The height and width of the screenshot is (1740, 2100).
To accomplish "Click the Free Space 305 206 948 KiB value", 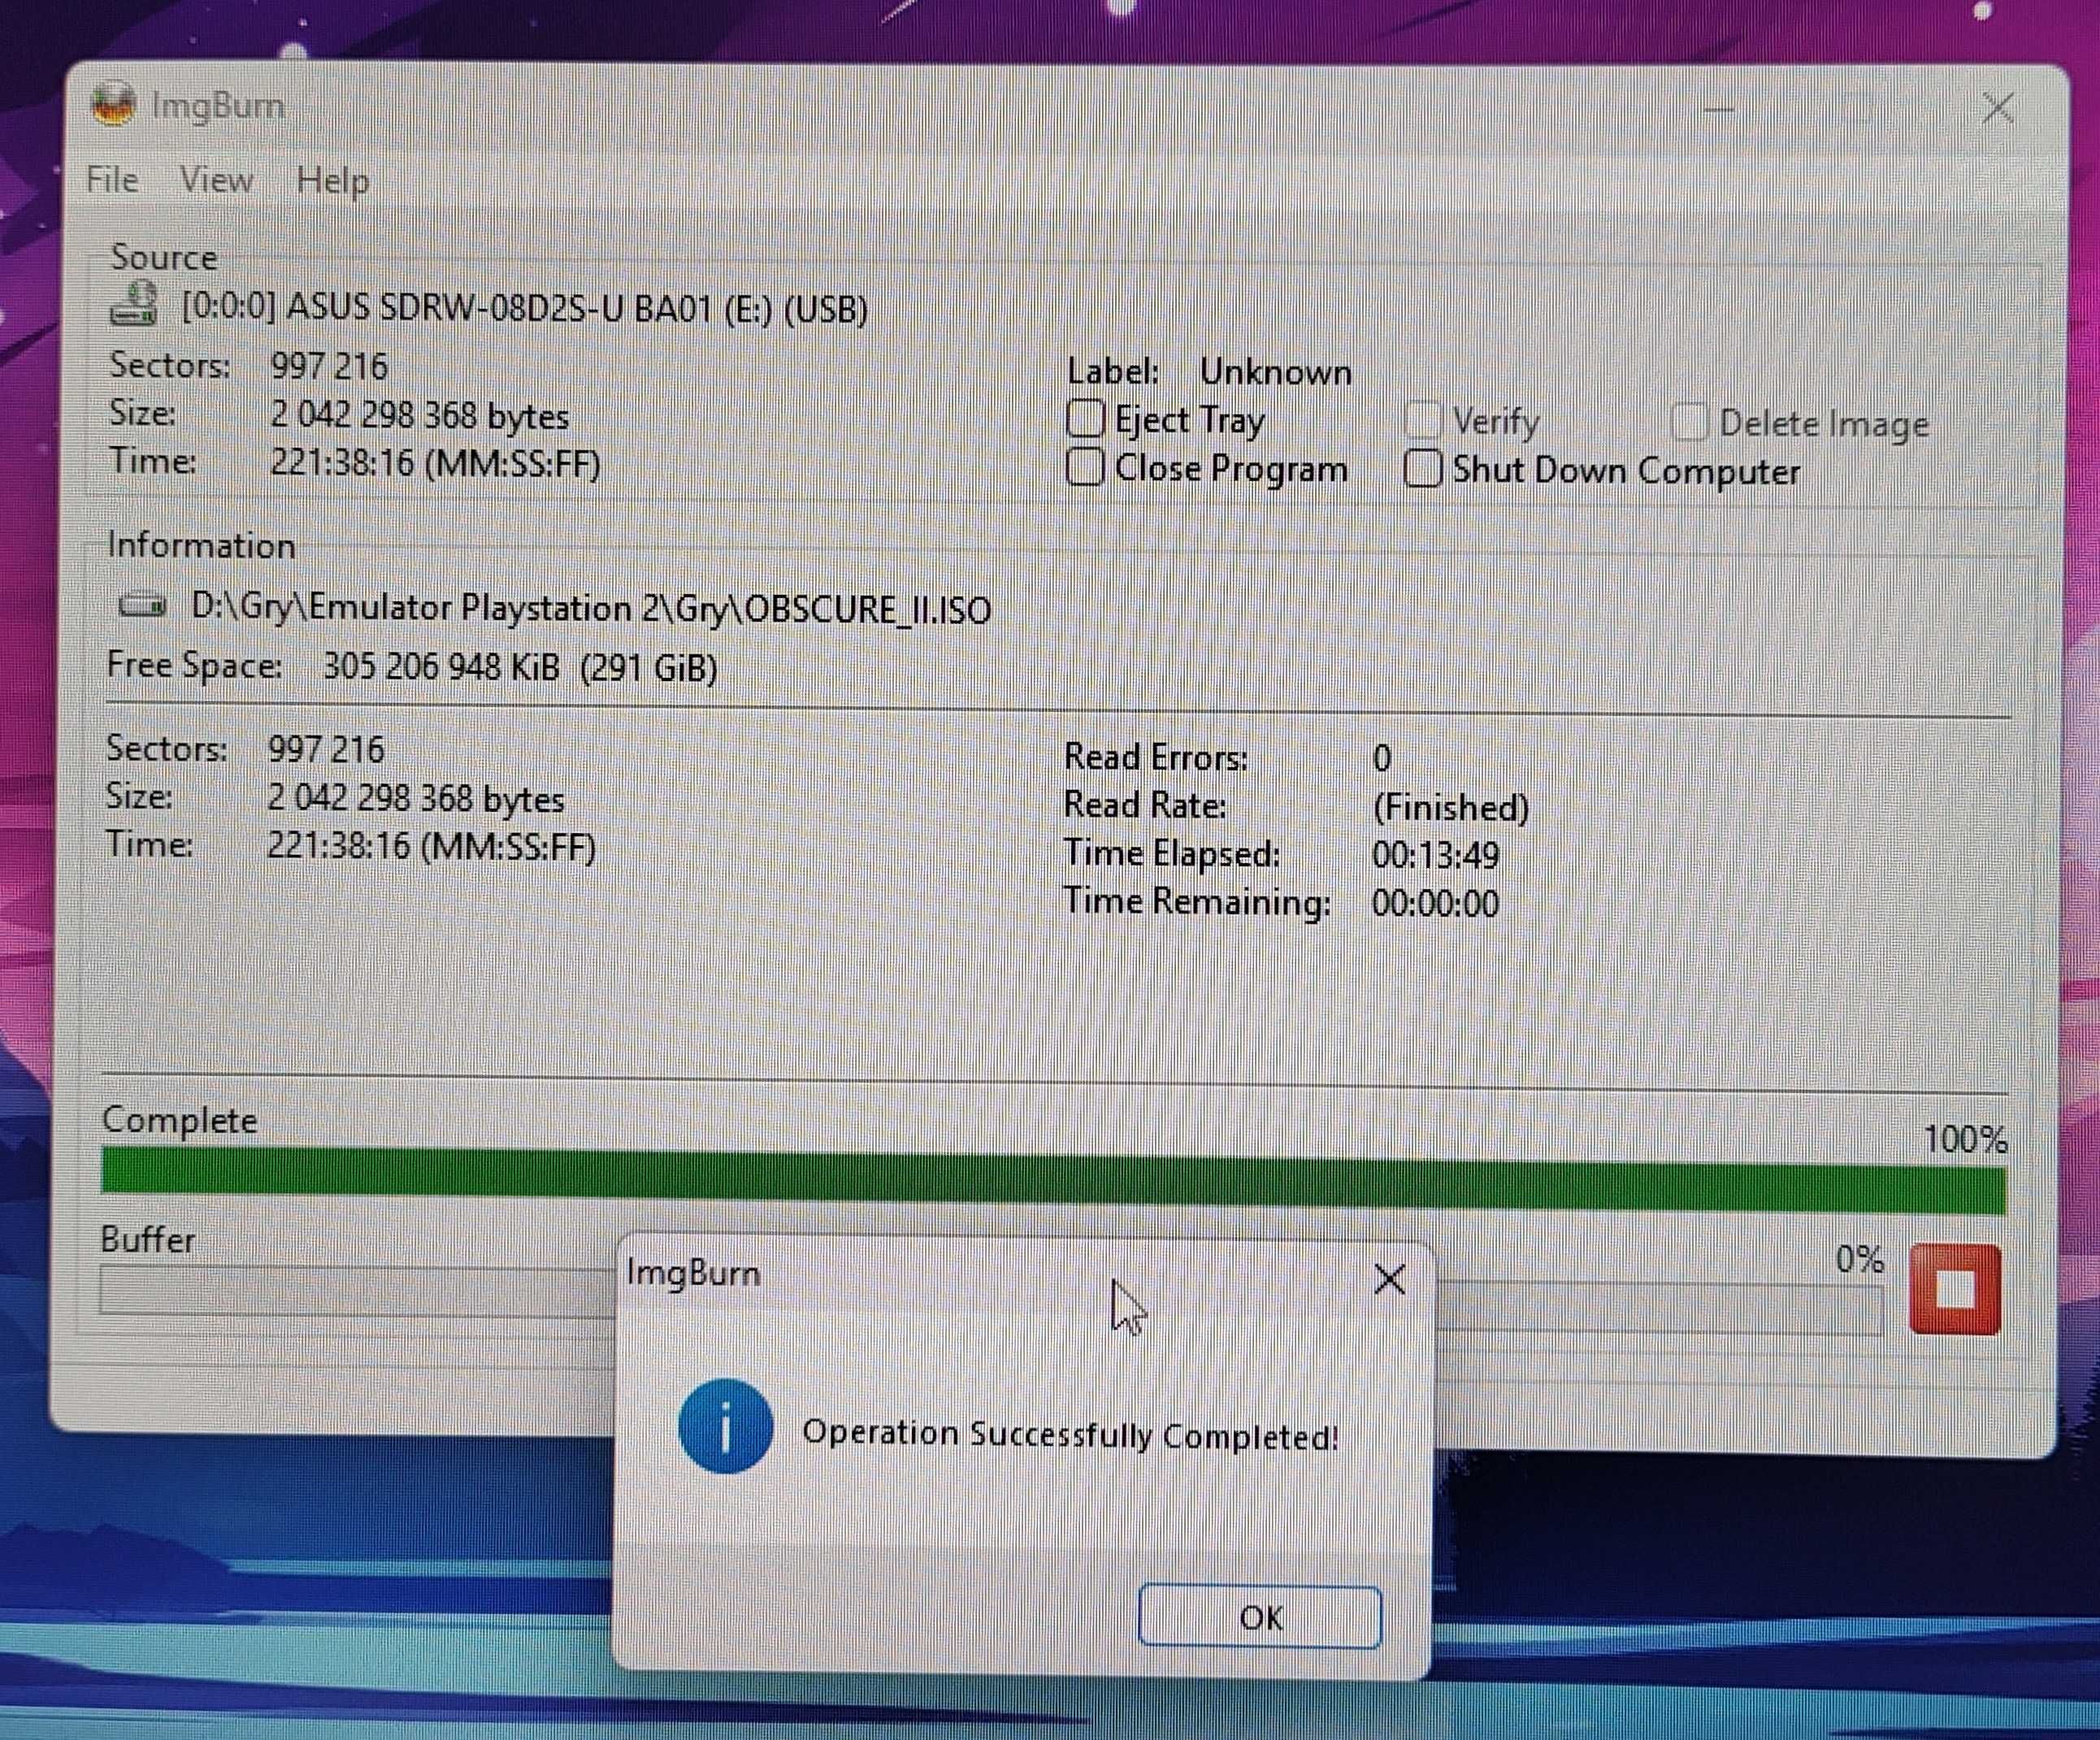I will [520, 667].
